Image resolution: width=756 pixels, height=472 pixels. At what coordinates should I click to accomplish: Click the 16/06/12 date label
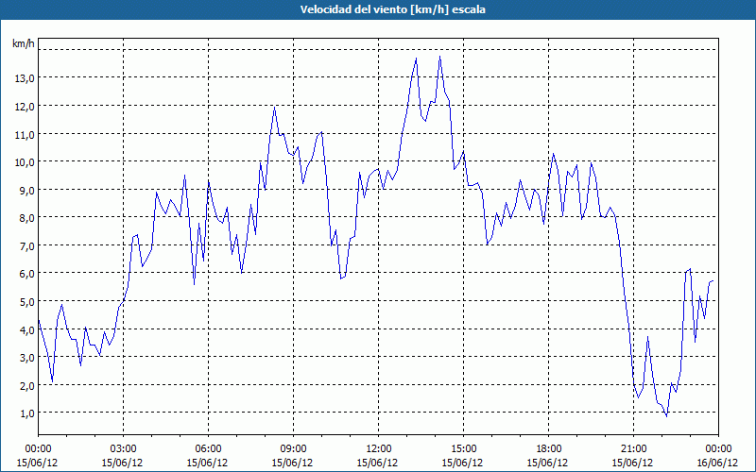tap(717, 463)
